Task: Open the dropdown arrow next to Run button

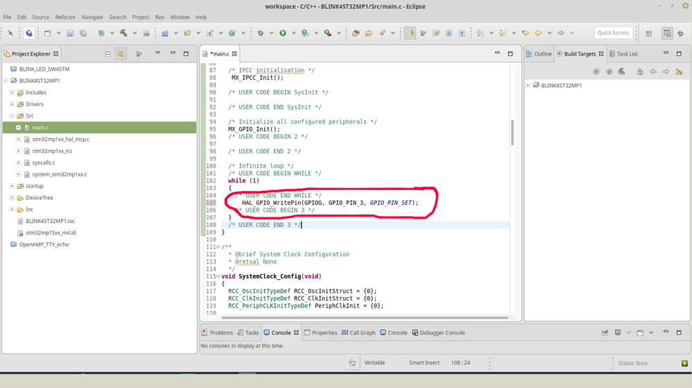Action: point(293,33)
